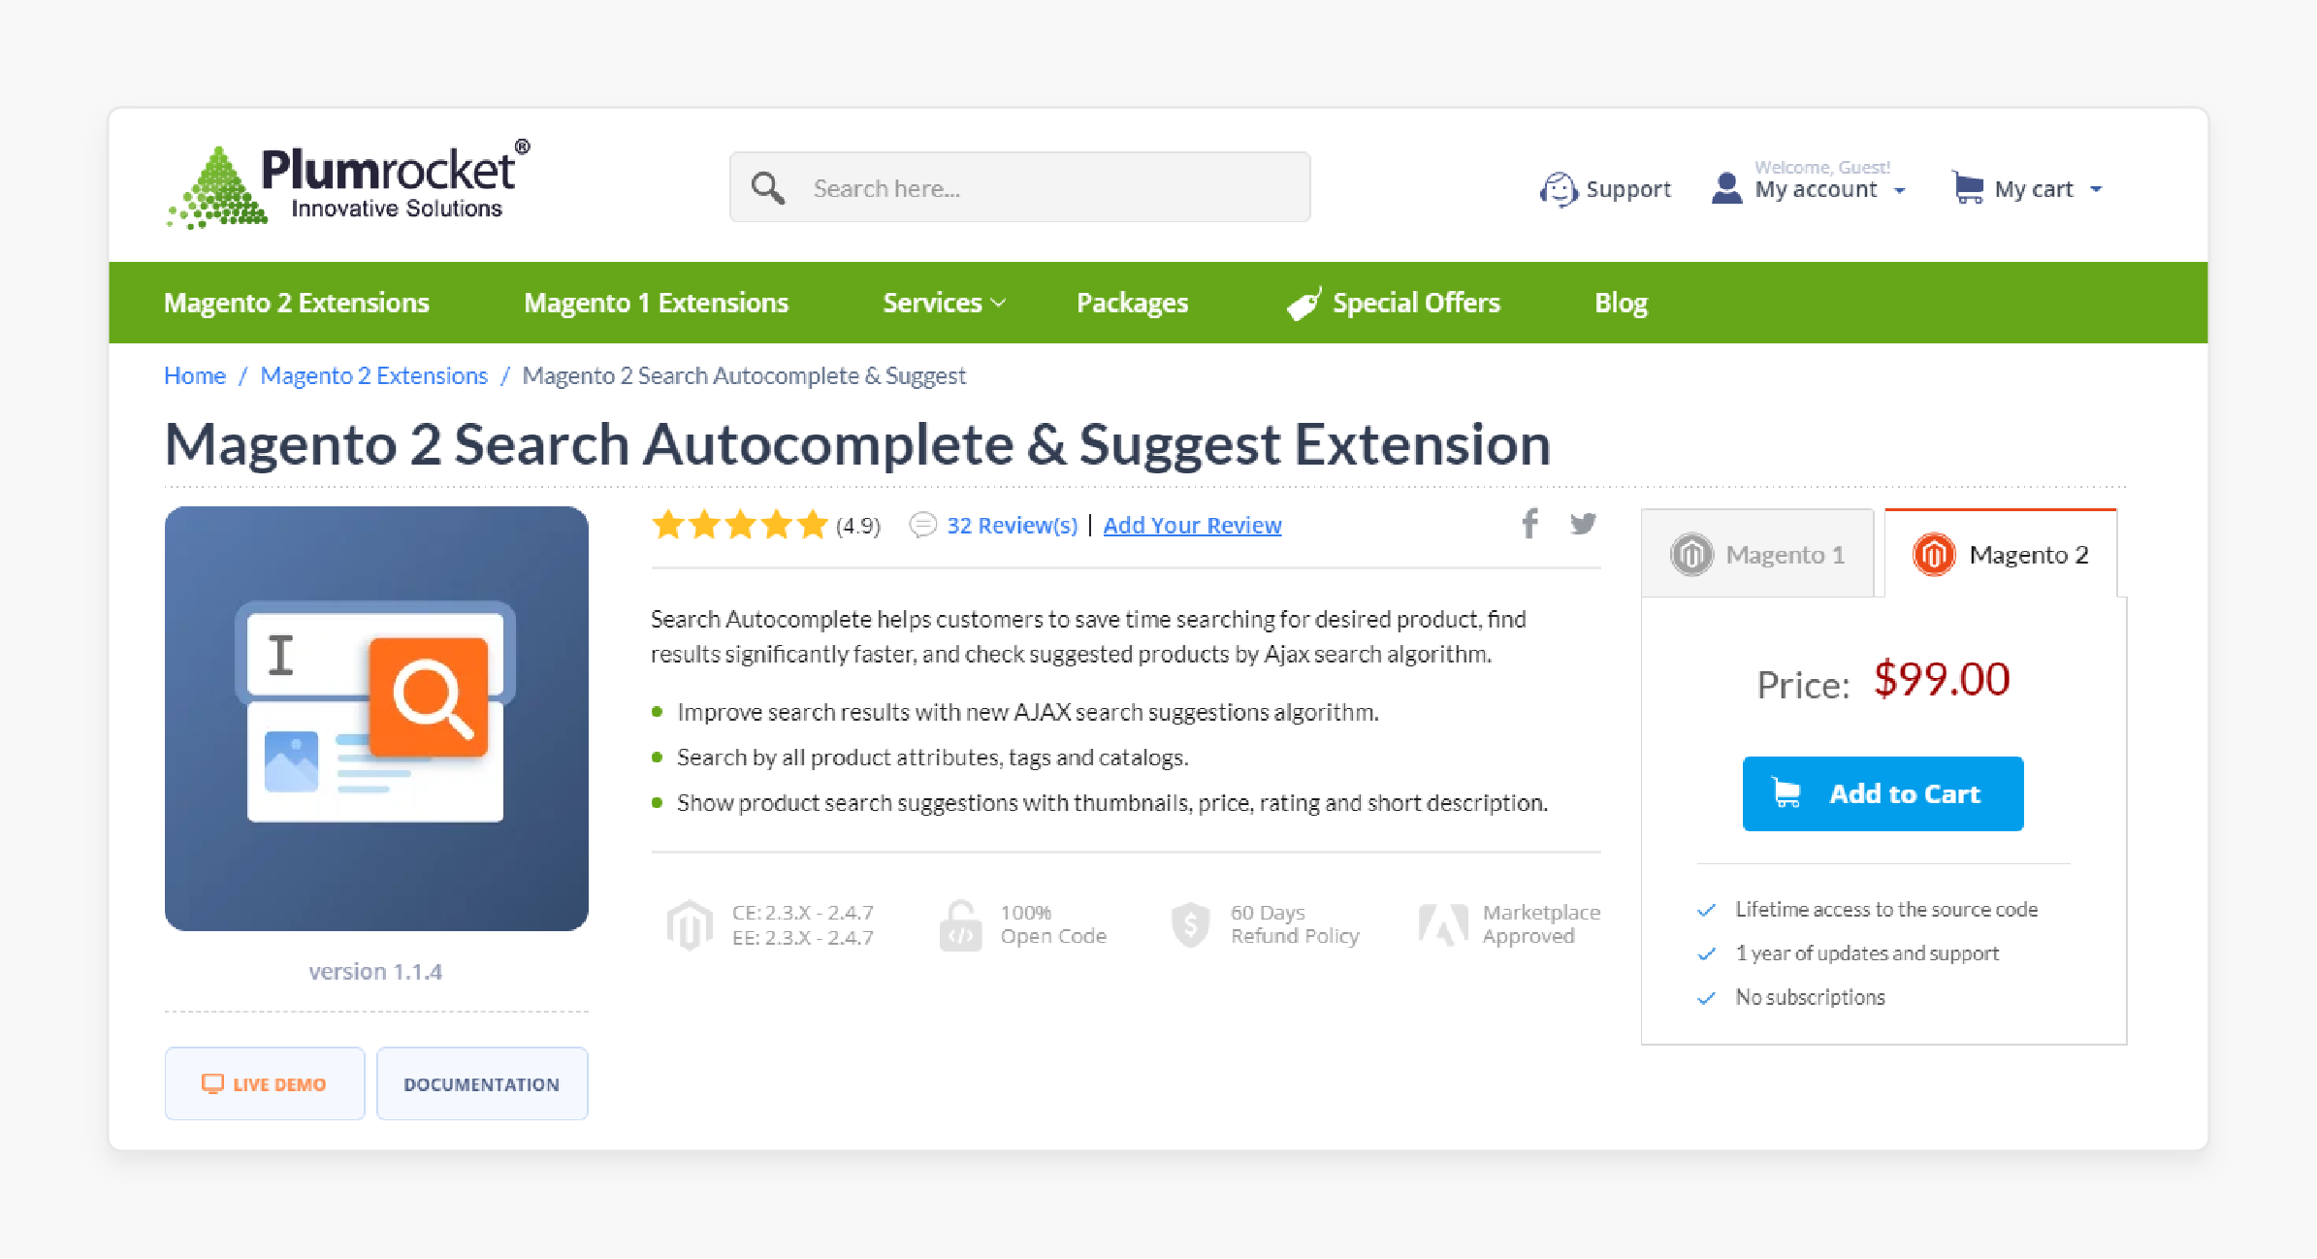
Task: Click the My account user icon
Action: [x=1726, y=188]
